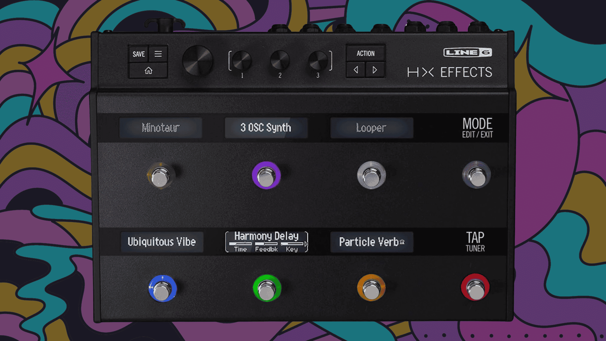Click the HX EFFECTS product name

[450, 72]
